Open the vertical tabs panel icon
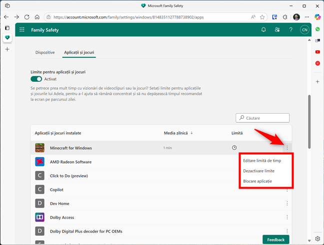 pyautogui.click(x=7, y=27)
